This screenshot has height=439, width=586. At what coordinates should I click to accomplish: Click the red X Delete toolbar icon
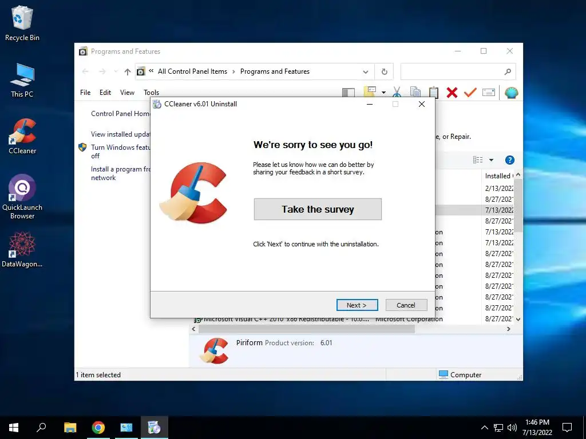(x=452, y=92)
